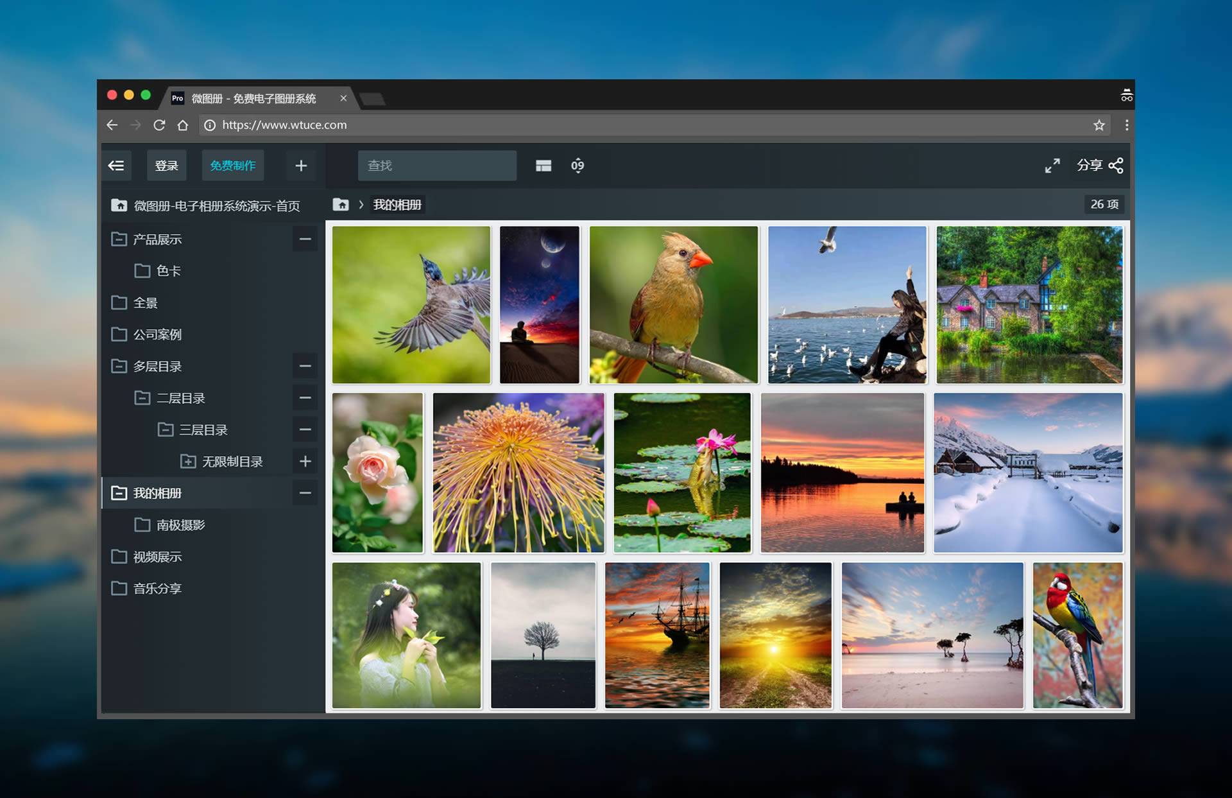The image size is (1232, 798).
Task: Open the cardinal bird photo thumbnail
Action: click(674, 305)
